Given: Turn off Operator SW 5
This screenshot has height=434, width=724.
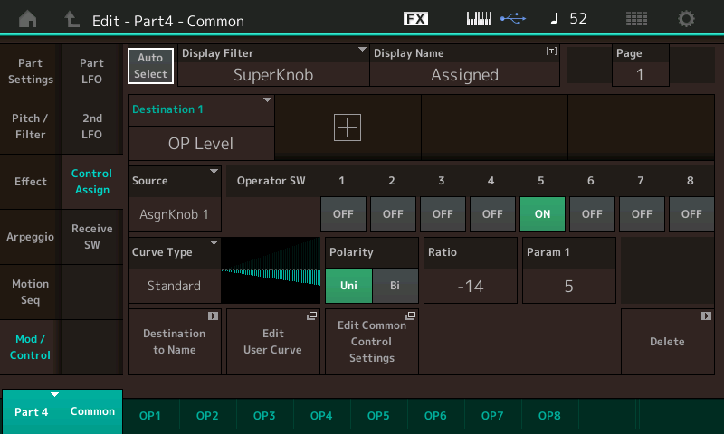Looking at the screenshot, I should pos(541,214).
